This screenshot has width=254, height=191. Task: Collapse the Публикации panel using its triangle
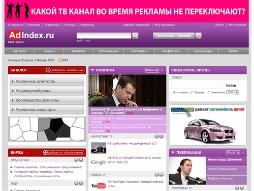173,152
